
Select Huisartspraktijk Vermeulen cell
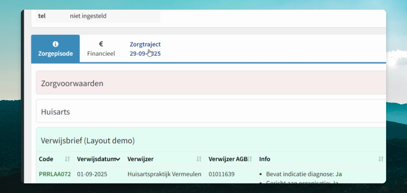tap(164, 174)
